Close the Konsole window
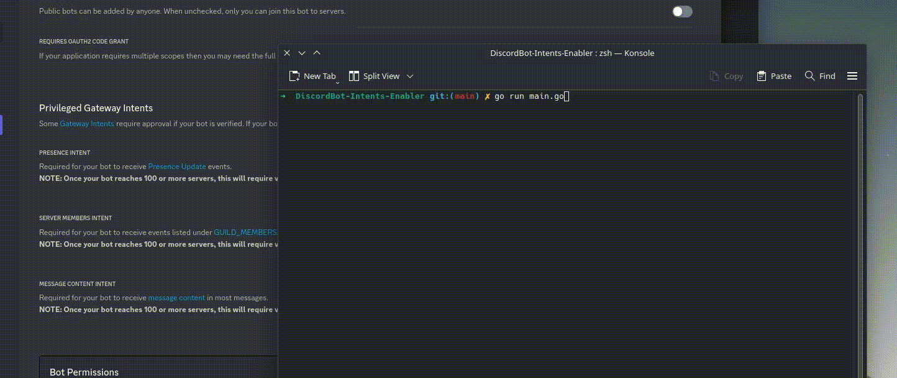897x378 pixels. tap(287, 53)
